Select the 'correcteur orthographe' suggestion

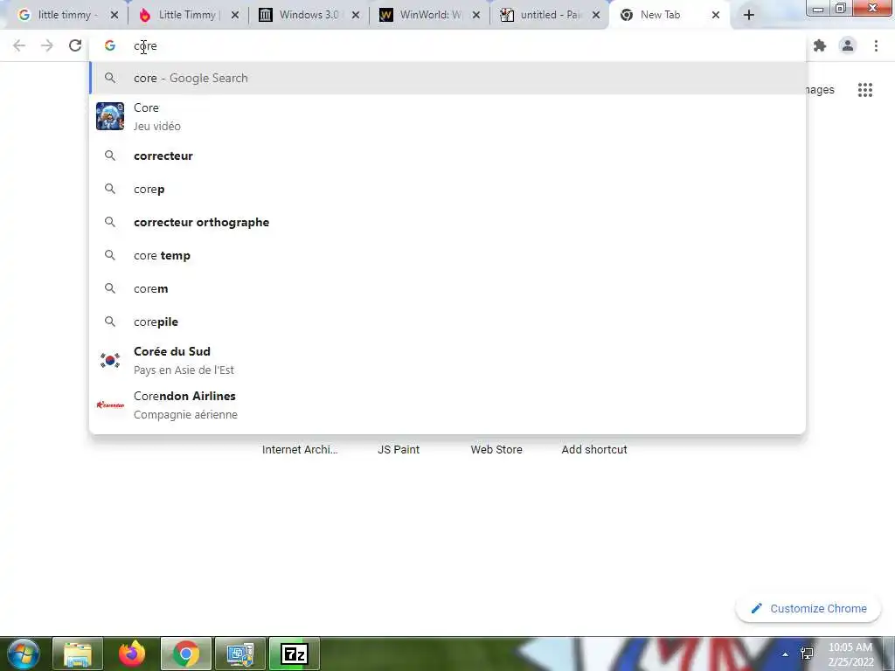447,223
